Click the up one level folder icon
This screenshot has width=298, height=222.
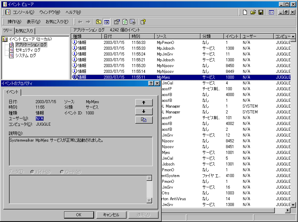[99, 22]
